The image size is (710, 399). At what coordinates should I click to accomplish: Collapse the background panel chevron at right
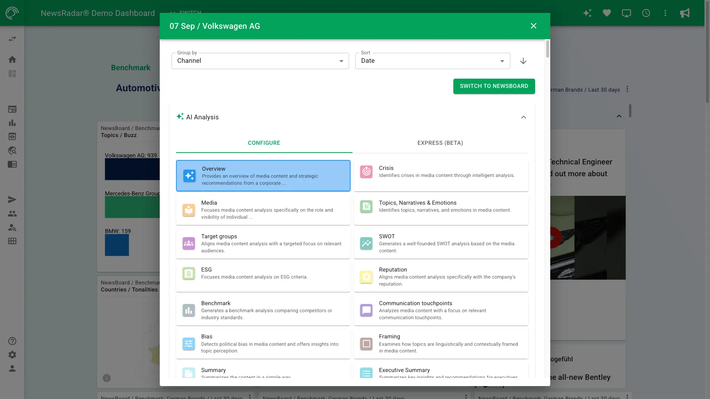coord(619,116)
